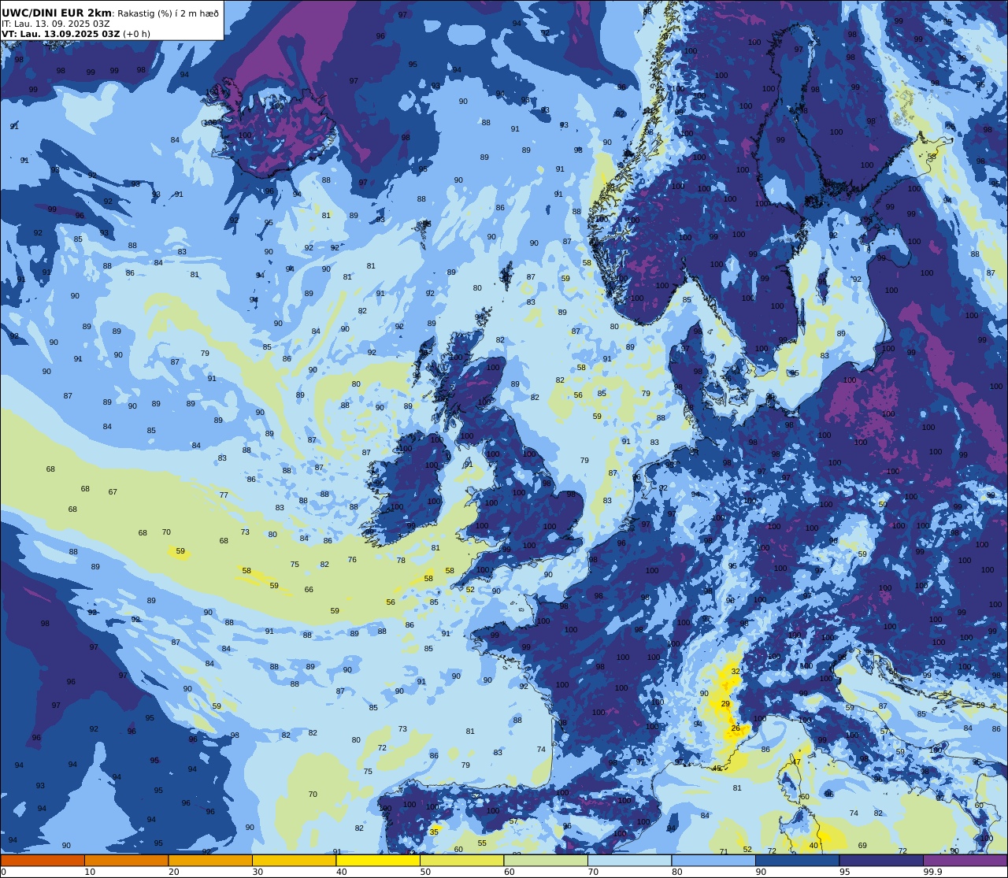Pick the dark orange 0–10 legend segment
1008x878 pixels.
[x=43, y=861]
